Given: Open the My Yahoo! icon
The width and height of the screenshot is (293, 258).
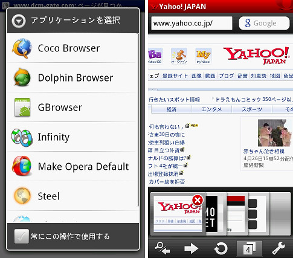Looking at the screenshot, I should [x=204, y=56].
